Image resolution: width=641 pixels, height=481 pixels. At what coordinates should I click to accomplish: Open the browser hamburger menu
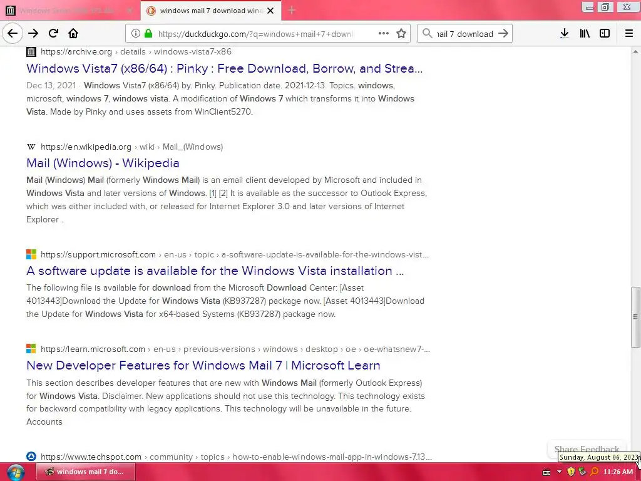(629, 34)
